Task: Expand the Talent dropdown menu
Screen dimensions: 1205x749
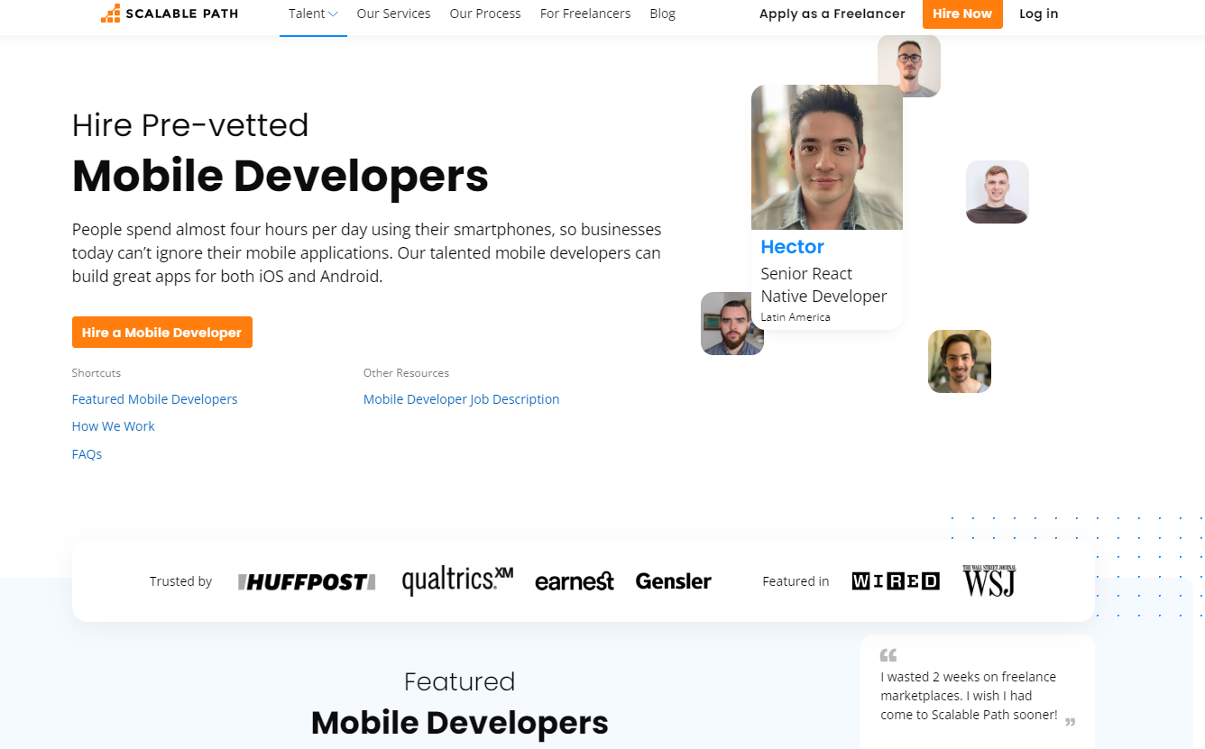Action: 313,14
